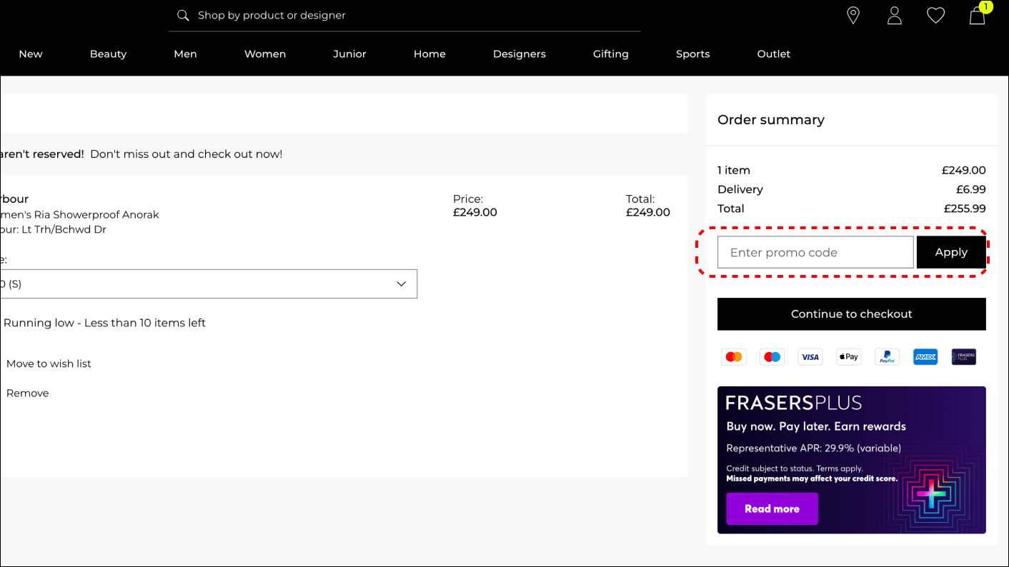Open the shopping bag icon

point(977,15)
